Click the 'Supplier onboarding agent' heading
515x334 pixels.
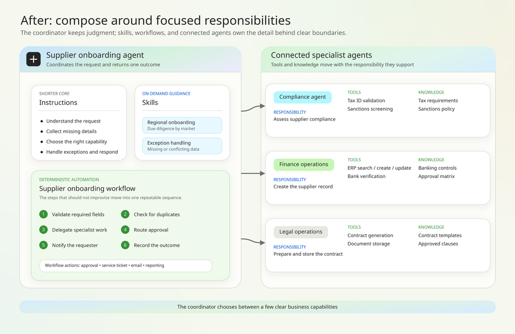coord(95,55)
